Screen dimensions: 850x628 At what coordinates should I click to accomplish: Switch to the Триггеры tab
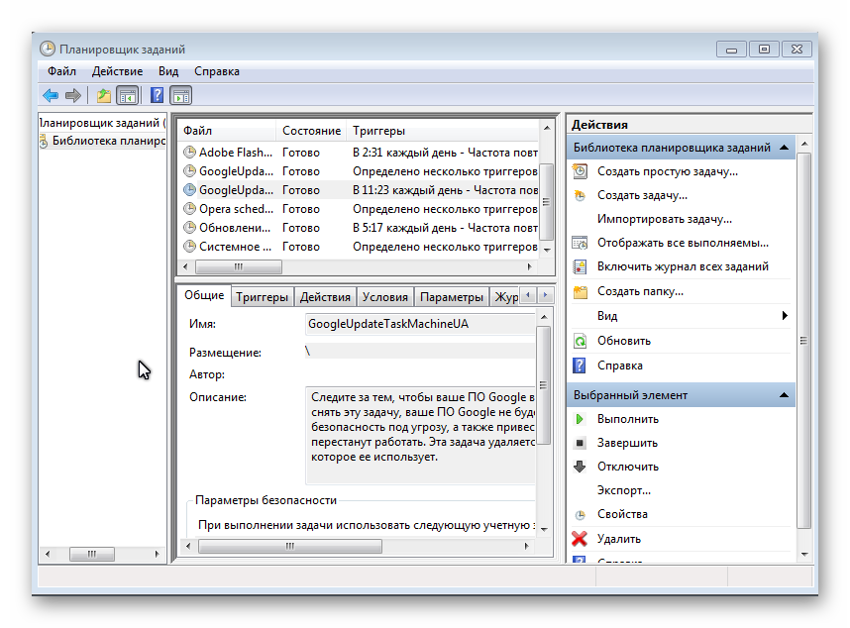pyautogui.click(x=263, y=297)
